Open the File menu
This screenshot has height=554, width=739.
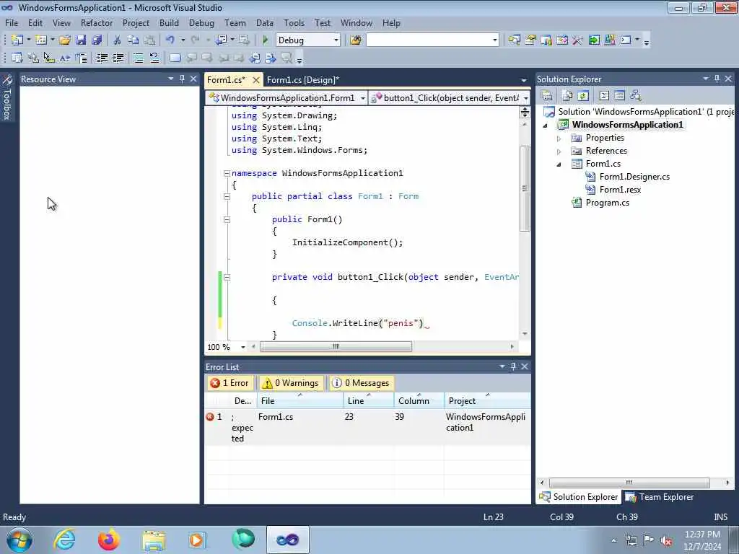12,23
